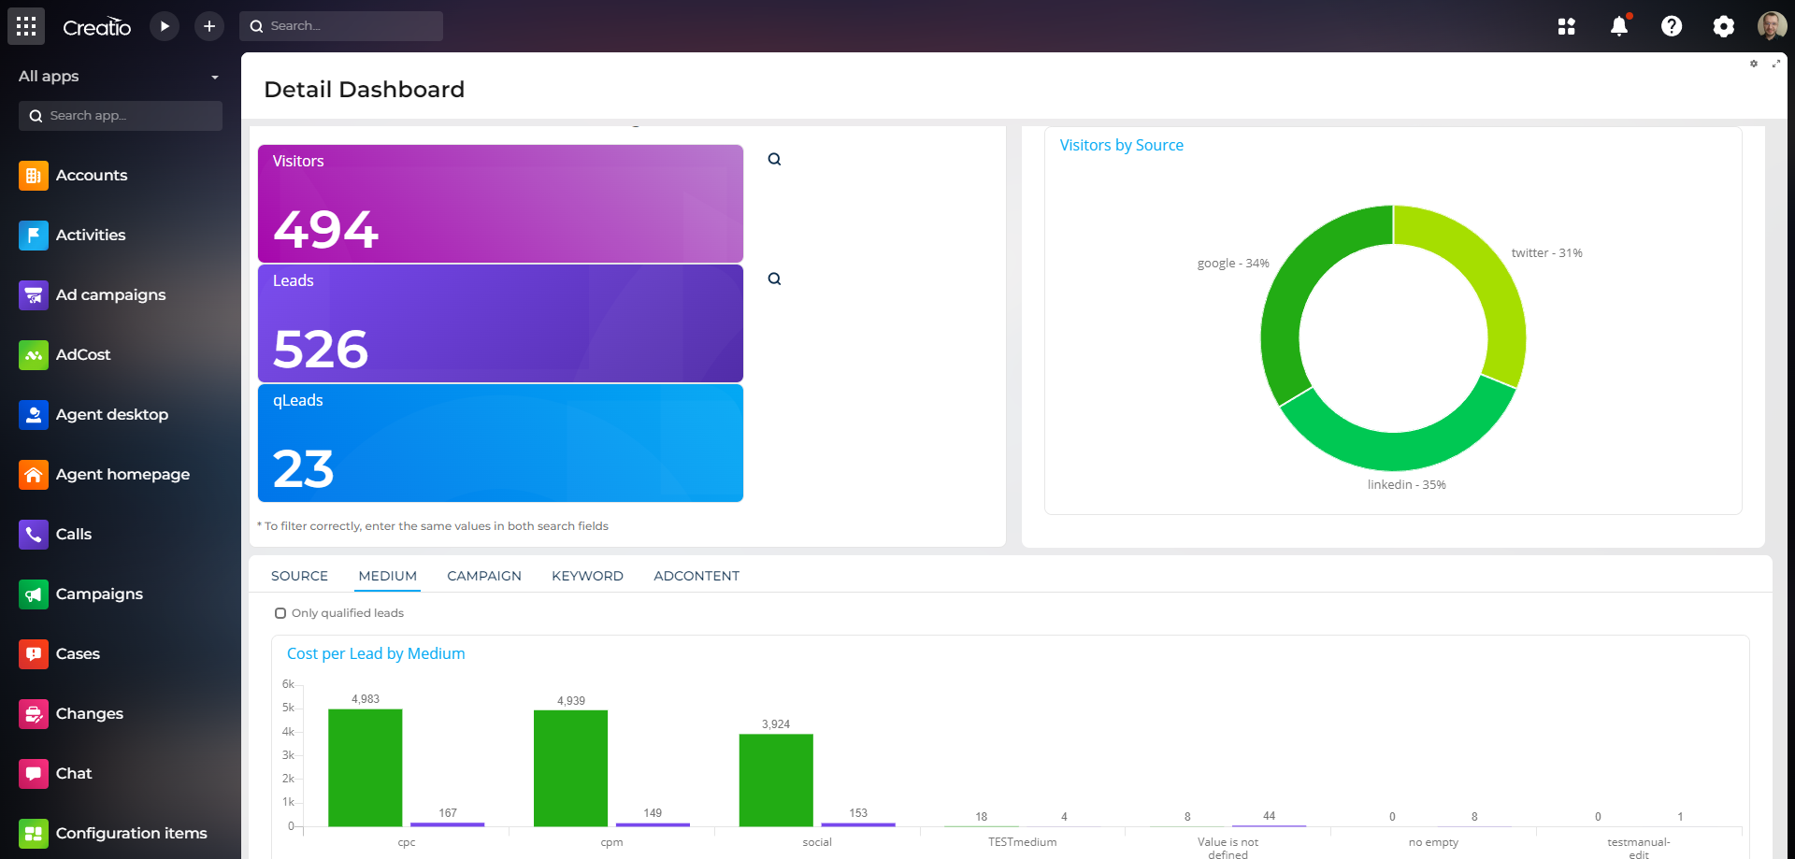Expand the dashboard to full screen
Image resolution: width=1795 pixels, height=859 pixels.
pyautogui.click(x=1777, y=64)
